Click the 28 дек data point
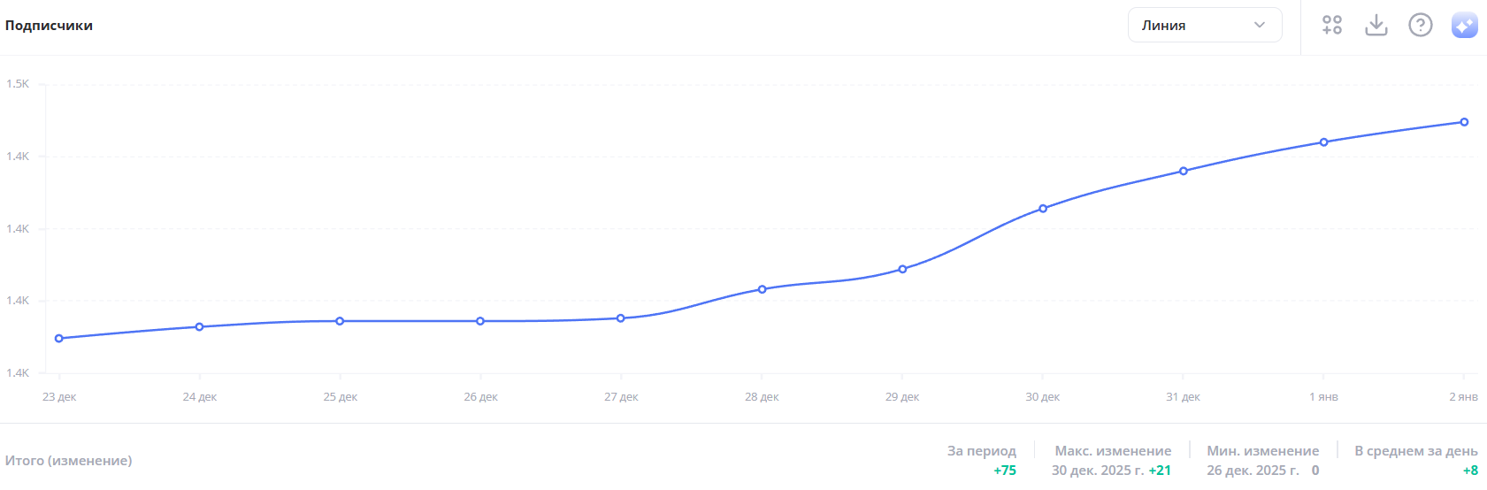 click(x=762, y=289)
